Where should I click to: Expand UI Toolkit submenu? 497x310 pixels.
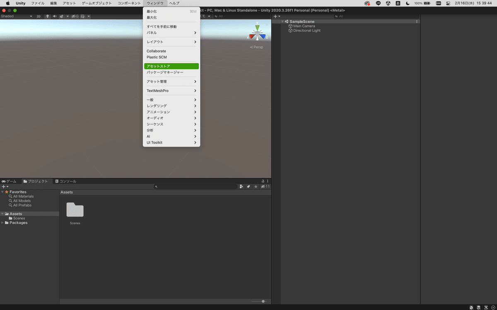pos(171,142)
